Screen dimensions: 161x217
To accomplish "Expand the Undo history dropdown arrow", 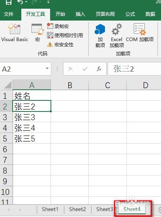I will [x=26, y=2].
